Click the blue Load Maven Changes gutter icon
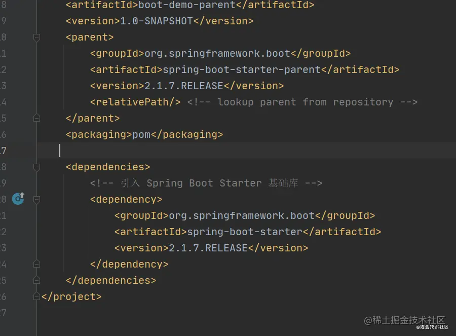 [18, 199]
